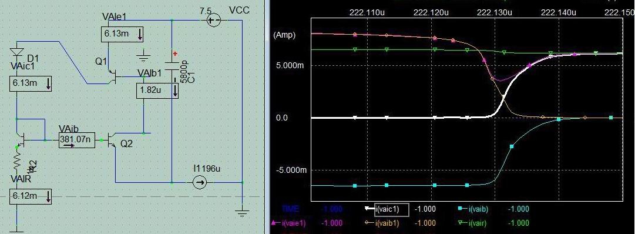Viewport: 635px width, 234px height.
Task: Select the VAIb1 meter showing 1.82u
Action: [x=157, y=91]
